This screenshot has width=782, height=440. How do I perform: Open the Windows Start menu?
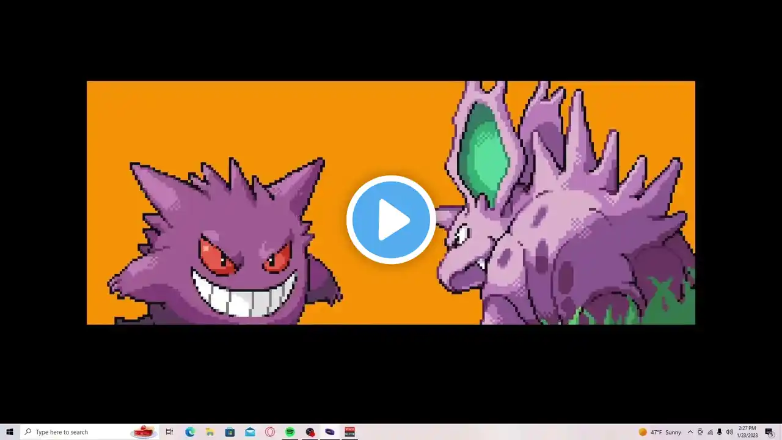[10, 432]
